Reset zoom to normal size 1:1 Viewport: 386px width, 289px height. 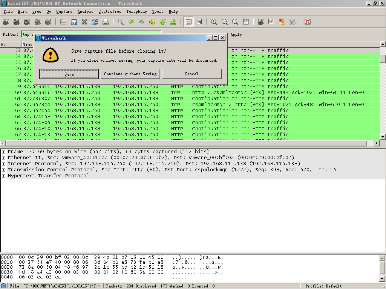[235, 22]
